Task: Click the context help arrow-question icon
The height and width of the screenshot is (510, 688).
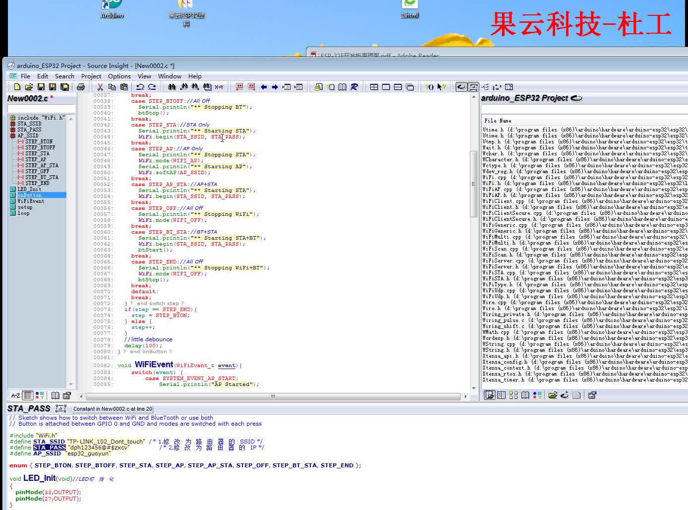Action: point(441,87)
